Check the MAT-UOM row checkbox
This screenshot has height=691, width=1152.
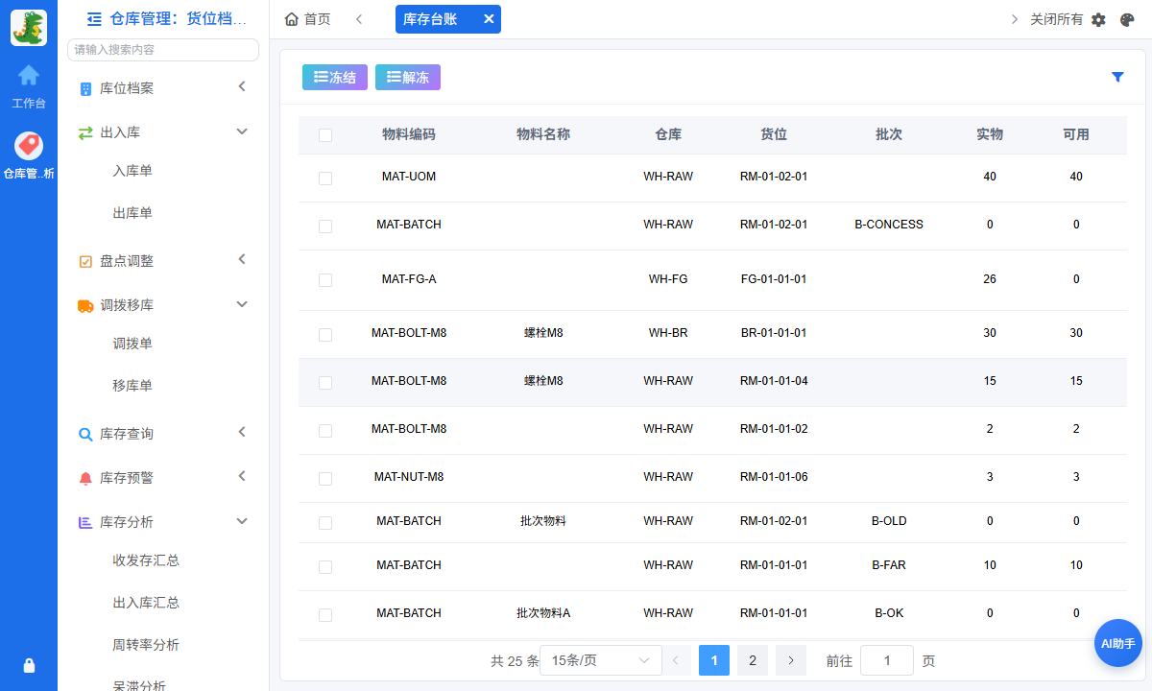[x=325, y=179]
